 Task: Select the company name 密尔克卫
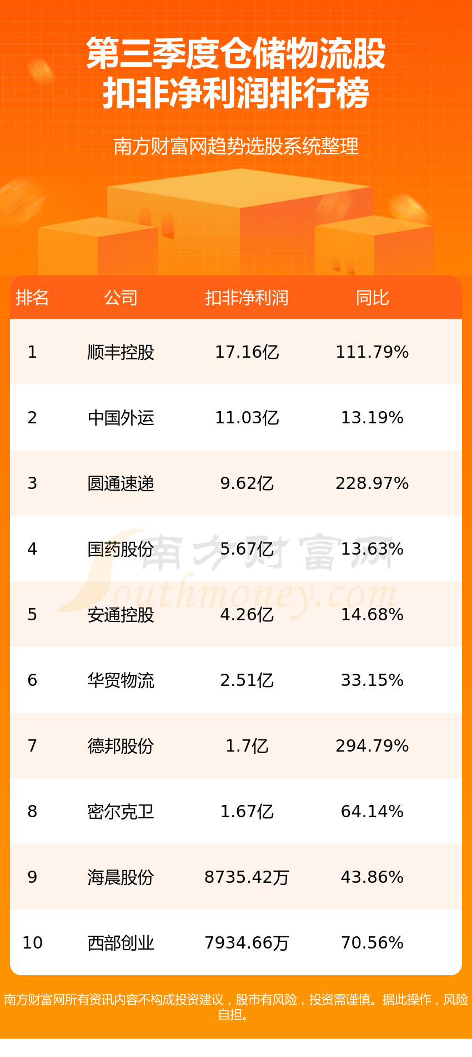point(120,812)
